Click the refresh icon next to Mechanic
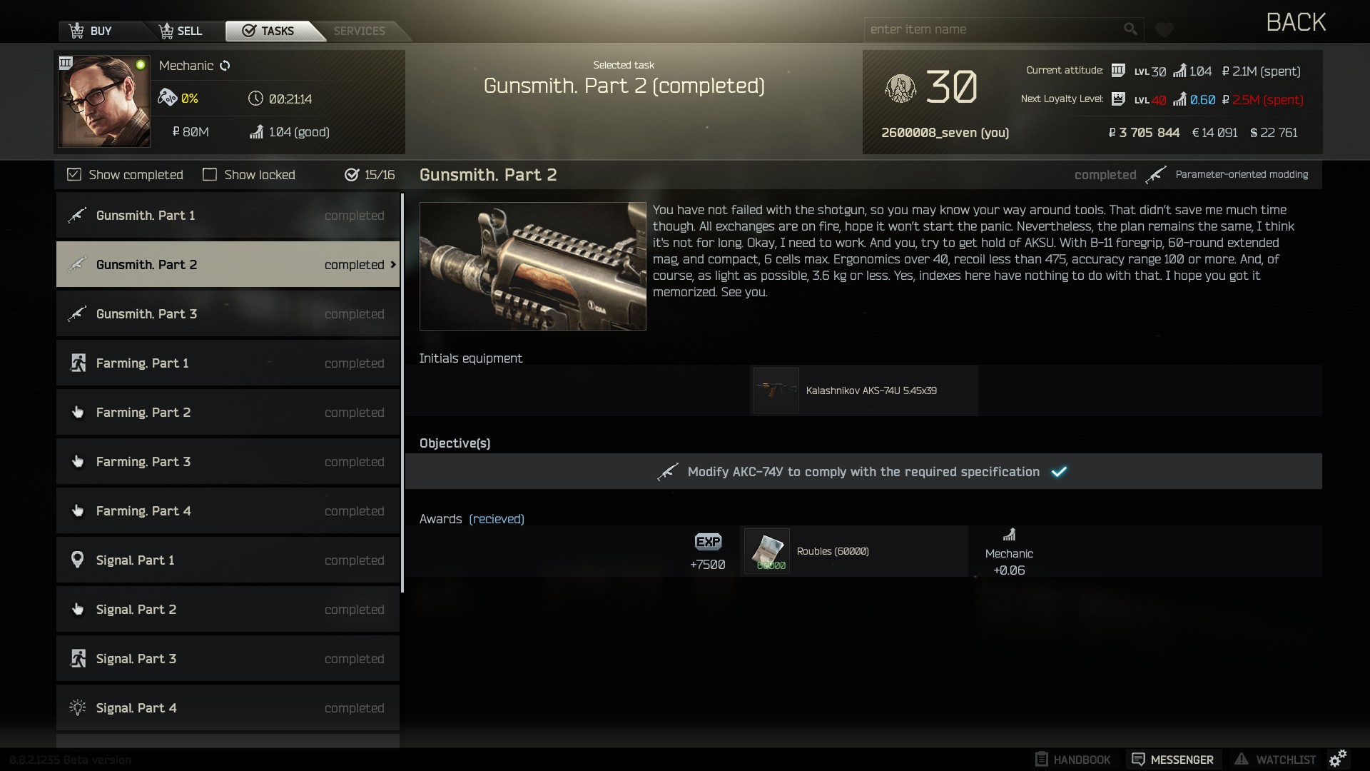 (225, 66)
